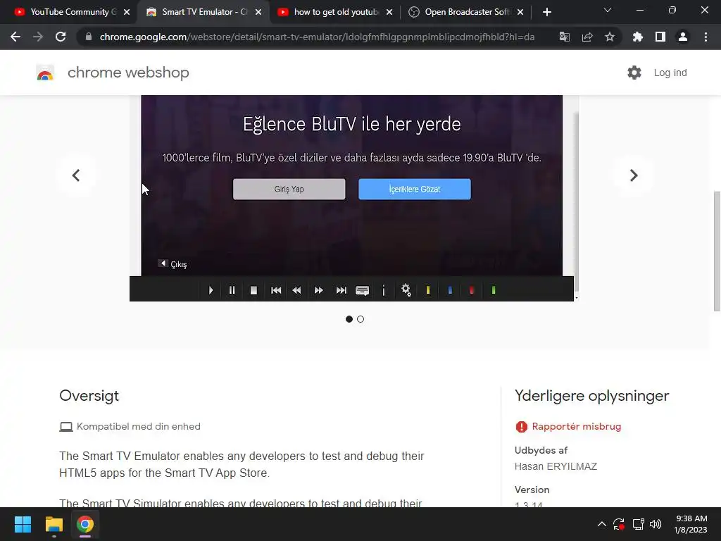Click the site lock icon
Image resolution: width=721 pixels, height=541 pixels.
89,37
